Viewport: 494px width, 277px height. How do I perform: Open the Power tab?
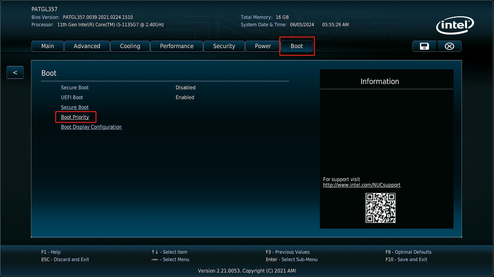[x=263, y=46]
